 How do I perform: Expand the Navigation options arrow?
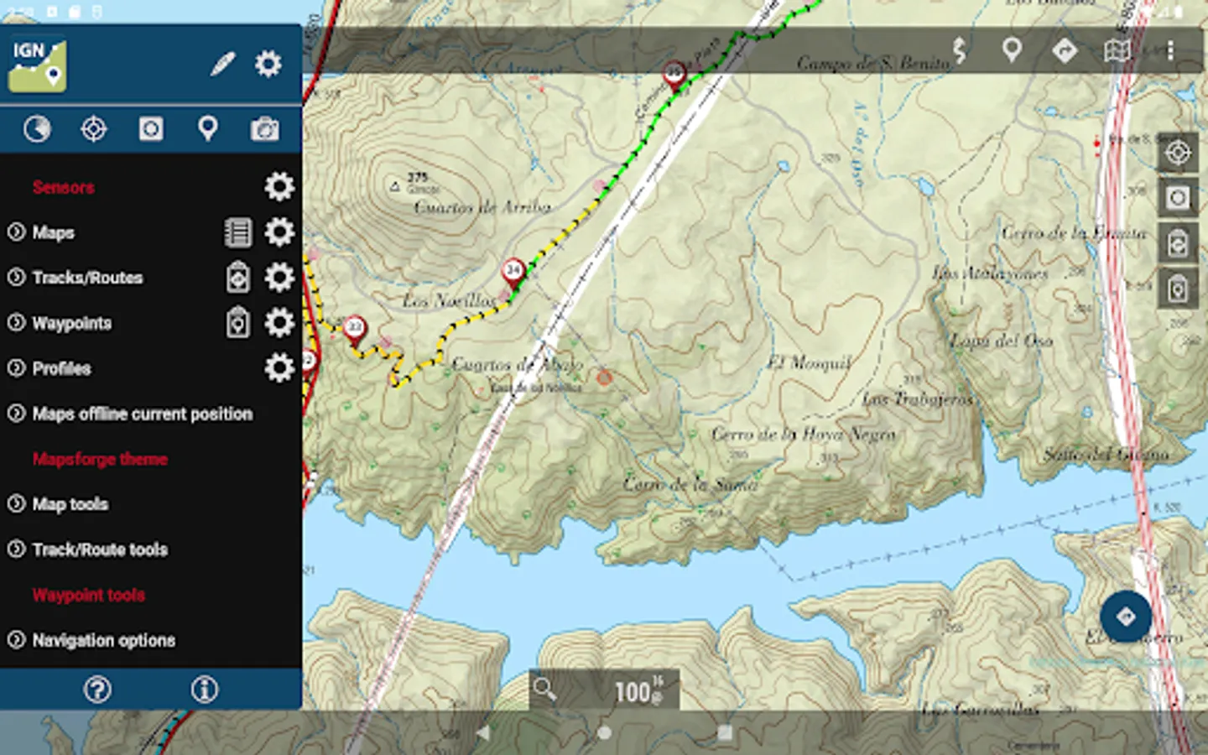pos(16,639)
